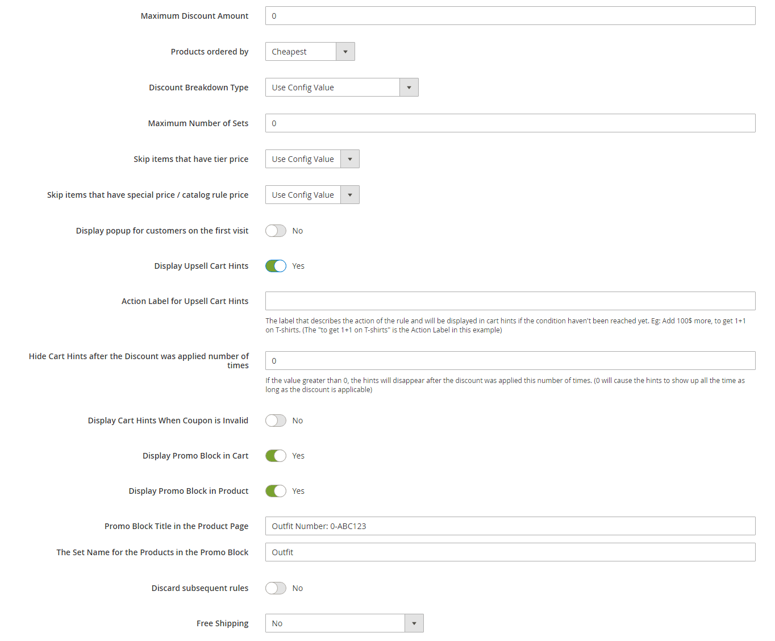
Task: Enable Display Cart Hints When Coupon Invalid
Action: pos(276,421)
